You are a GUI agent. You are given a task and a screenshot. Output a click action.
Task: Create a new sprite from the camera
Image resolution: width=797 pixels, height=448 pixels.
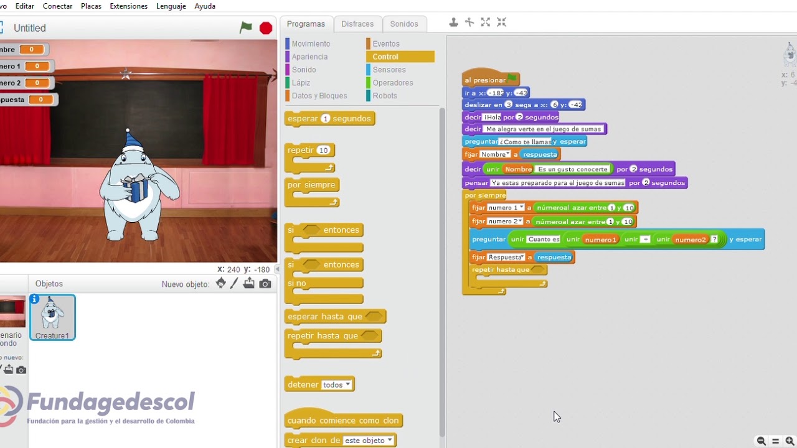click(x=265, y=284)
